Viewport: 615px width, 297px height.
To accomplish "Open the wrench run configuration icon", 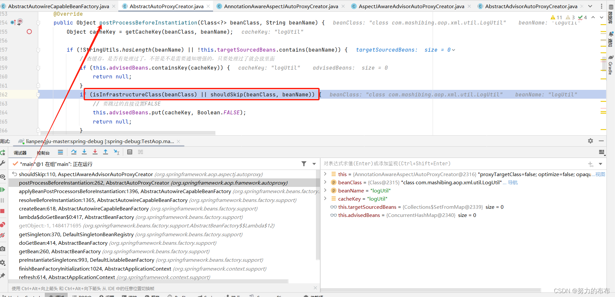I will 2,163.
